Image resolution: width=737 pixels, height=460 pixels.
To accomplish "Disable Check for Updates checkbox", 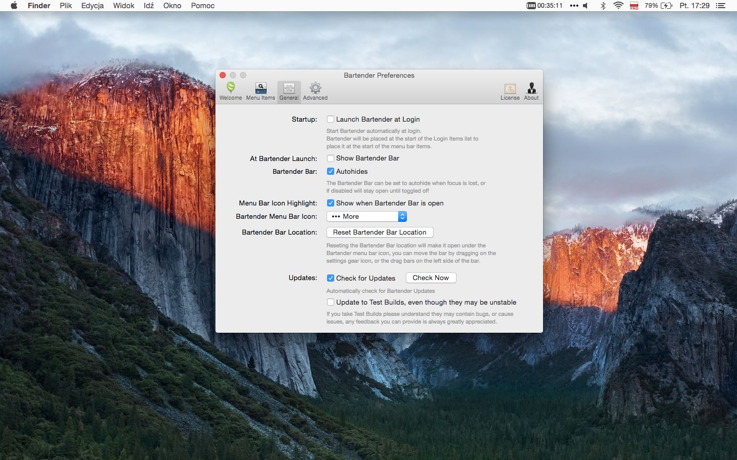I will click(331, 278).
